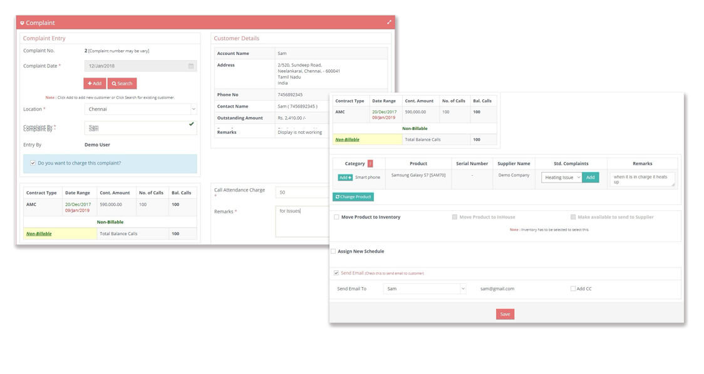Image resolution: width=704 pixels, height=374 pixels.
Task: Click the green checkmark beside Complaint By
Action: [192, 125]
